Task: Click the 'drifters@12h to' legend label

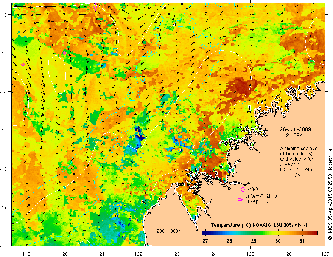Action: click(261, 196)
